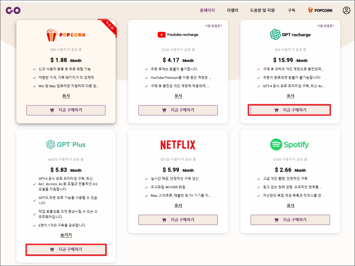Viewport: 355px width, 266px height.
Task: Go to 홈페이지 in navigation
Action: [x=207, y=10]
